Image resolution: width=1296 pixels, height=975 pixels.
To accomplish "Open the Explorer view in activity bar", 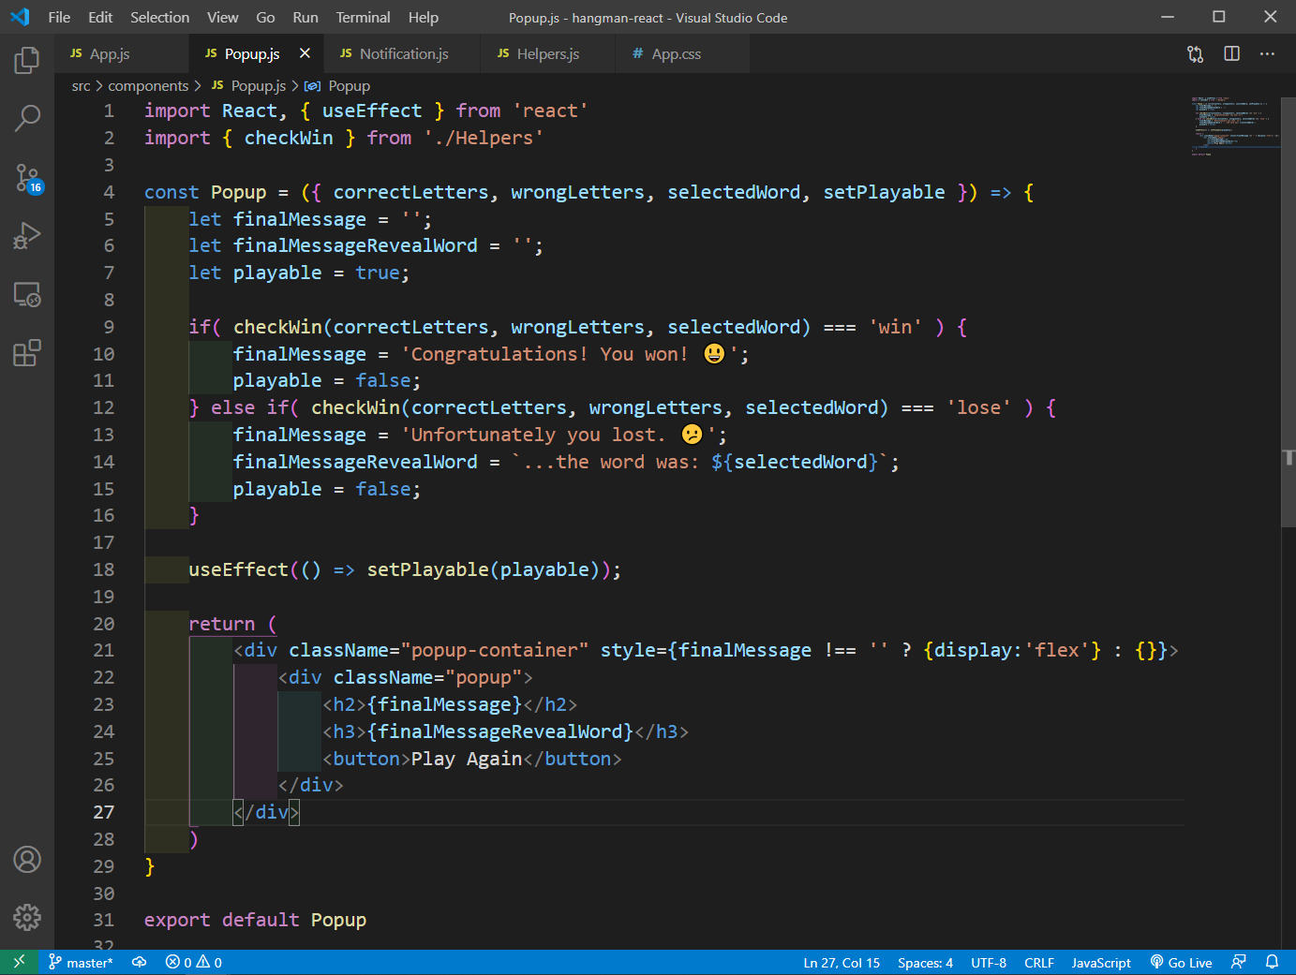I will click(27, 60).
